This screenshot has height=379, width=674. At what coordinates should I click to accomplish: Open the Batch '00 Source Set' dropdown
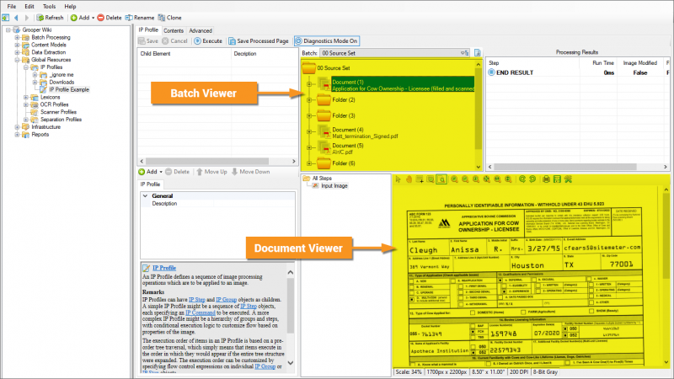coord(395,53)
